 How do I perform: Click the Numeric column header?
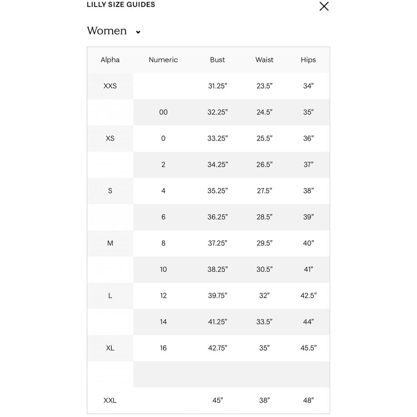pyautogui.click(x=163, y=60)
